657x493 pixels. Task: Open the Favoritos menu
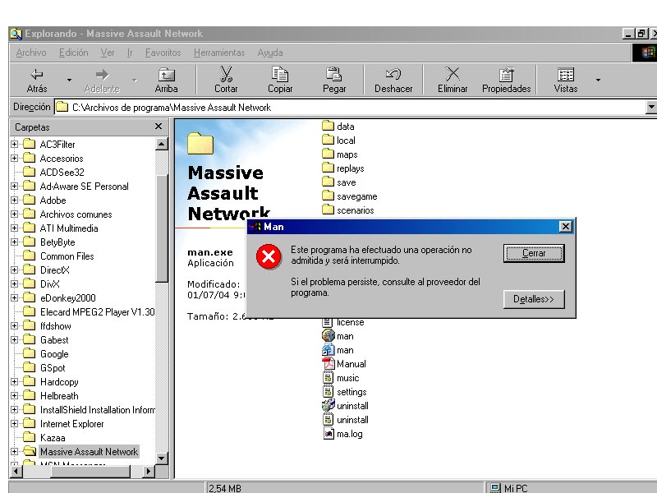(163, 53)
